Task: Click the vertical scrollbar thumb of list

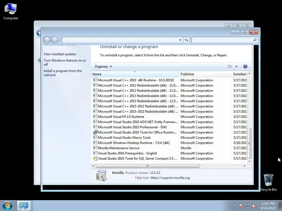Action: pos(249,143)
